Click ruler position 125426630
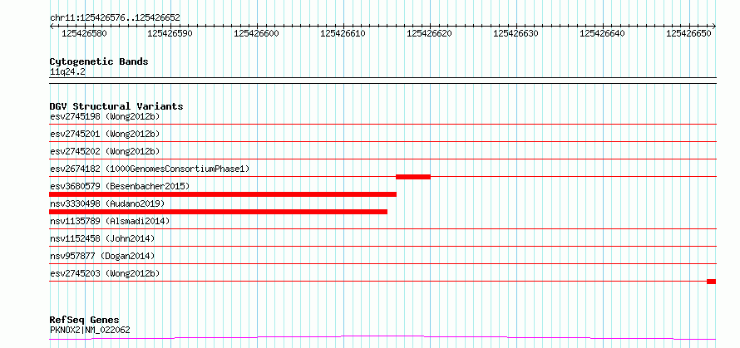Viewport: 740px width, 348px height. pos(516,33)
